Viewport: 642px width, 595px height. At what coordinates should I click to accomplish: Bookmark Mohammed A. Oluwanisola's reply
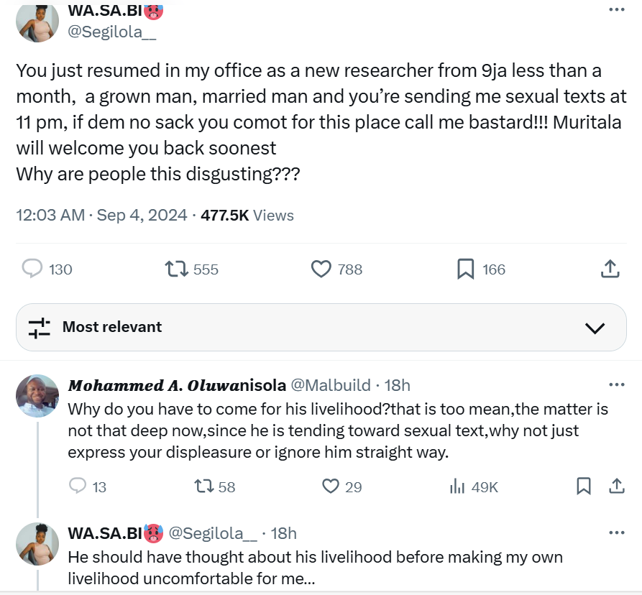(584, 486)
